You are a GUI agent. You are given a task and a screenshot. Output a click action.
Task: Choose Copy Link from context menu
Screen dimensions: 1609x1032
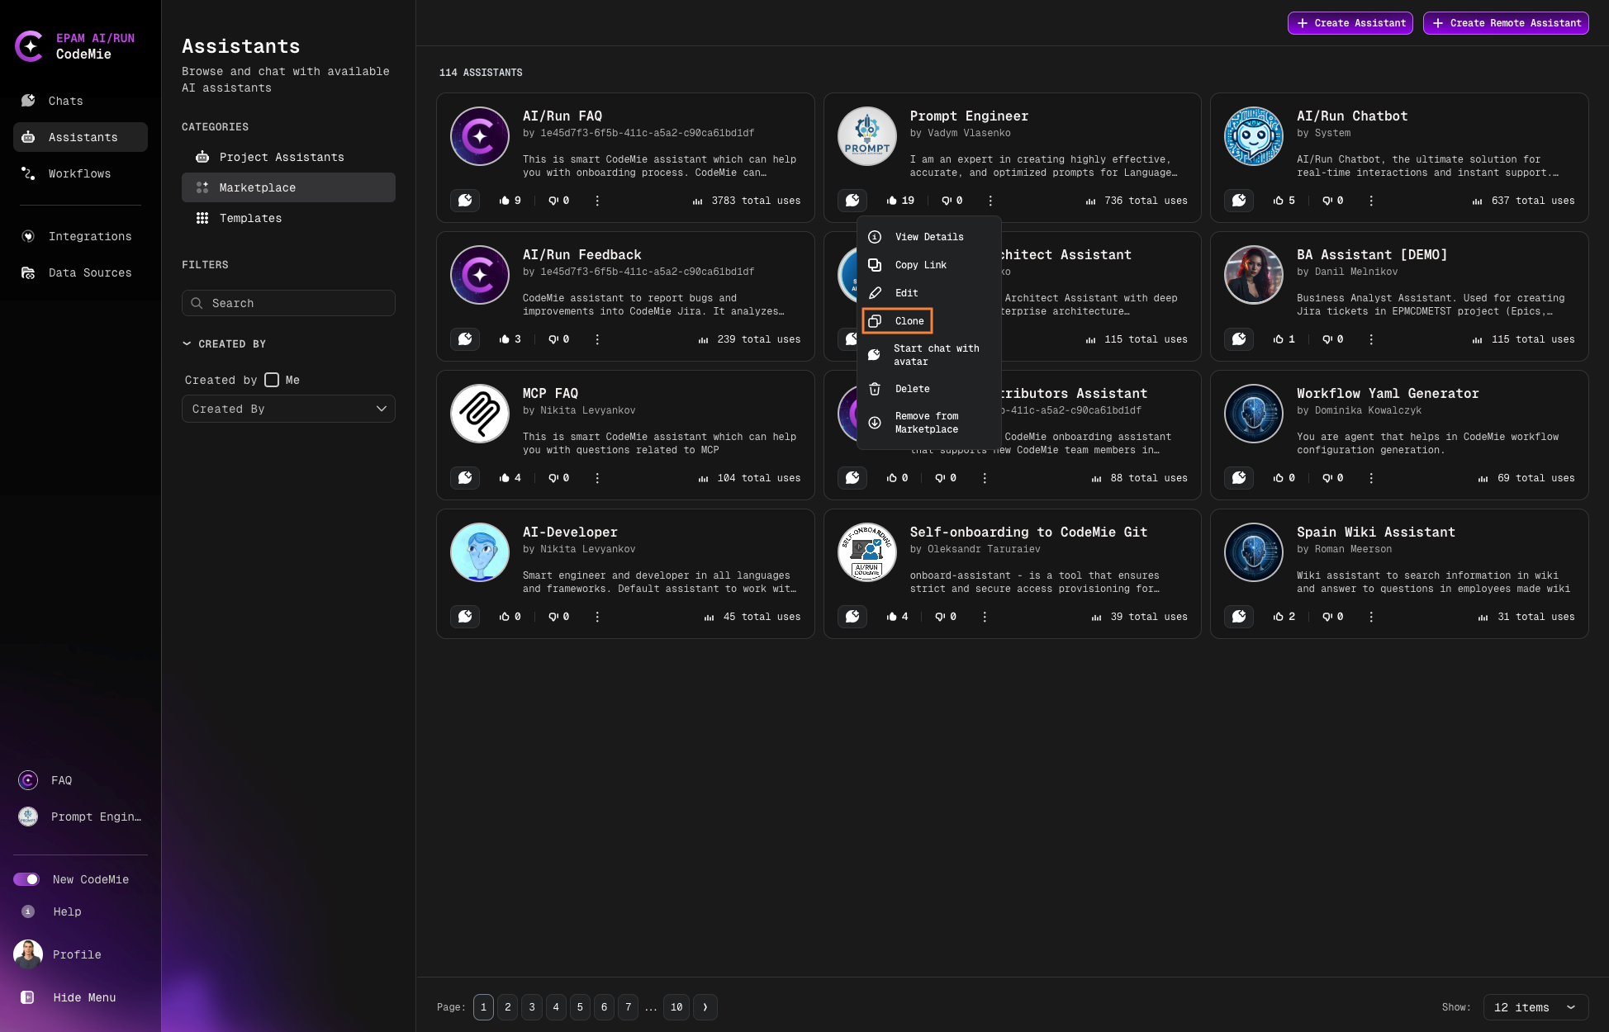(920, 265)
